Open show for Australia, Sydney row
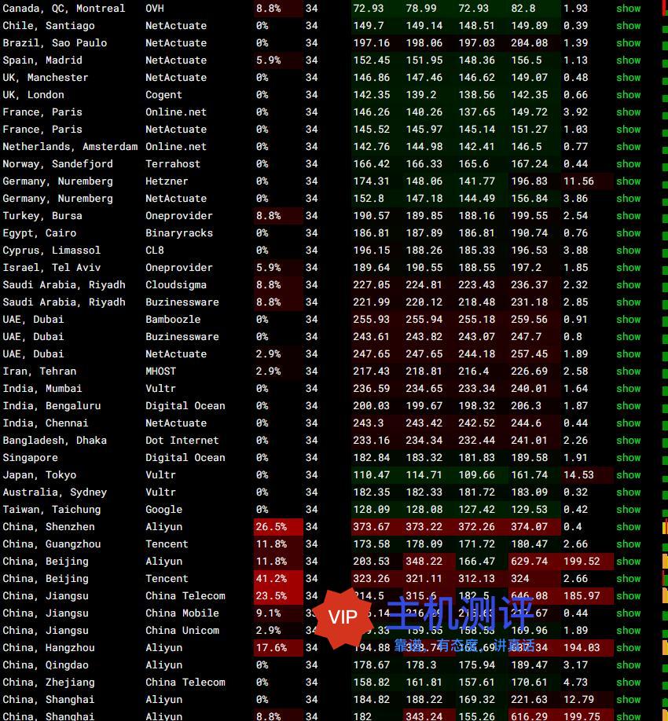This screenshot has width=668, height=721. pos(629,492)
